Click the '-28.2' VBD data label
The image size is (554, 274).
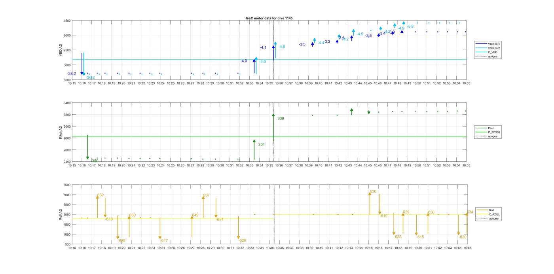tap(72, 74)
